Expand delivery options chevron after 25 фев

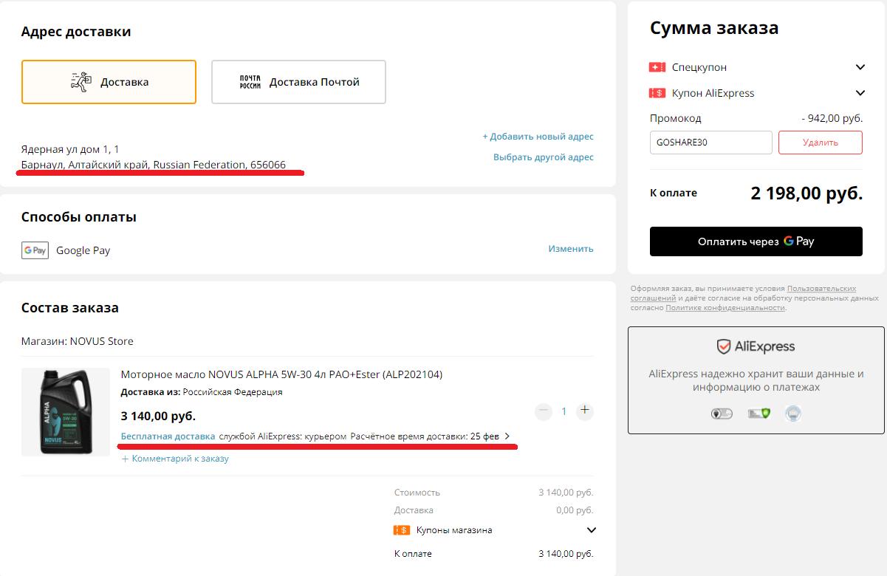point(507,436)
